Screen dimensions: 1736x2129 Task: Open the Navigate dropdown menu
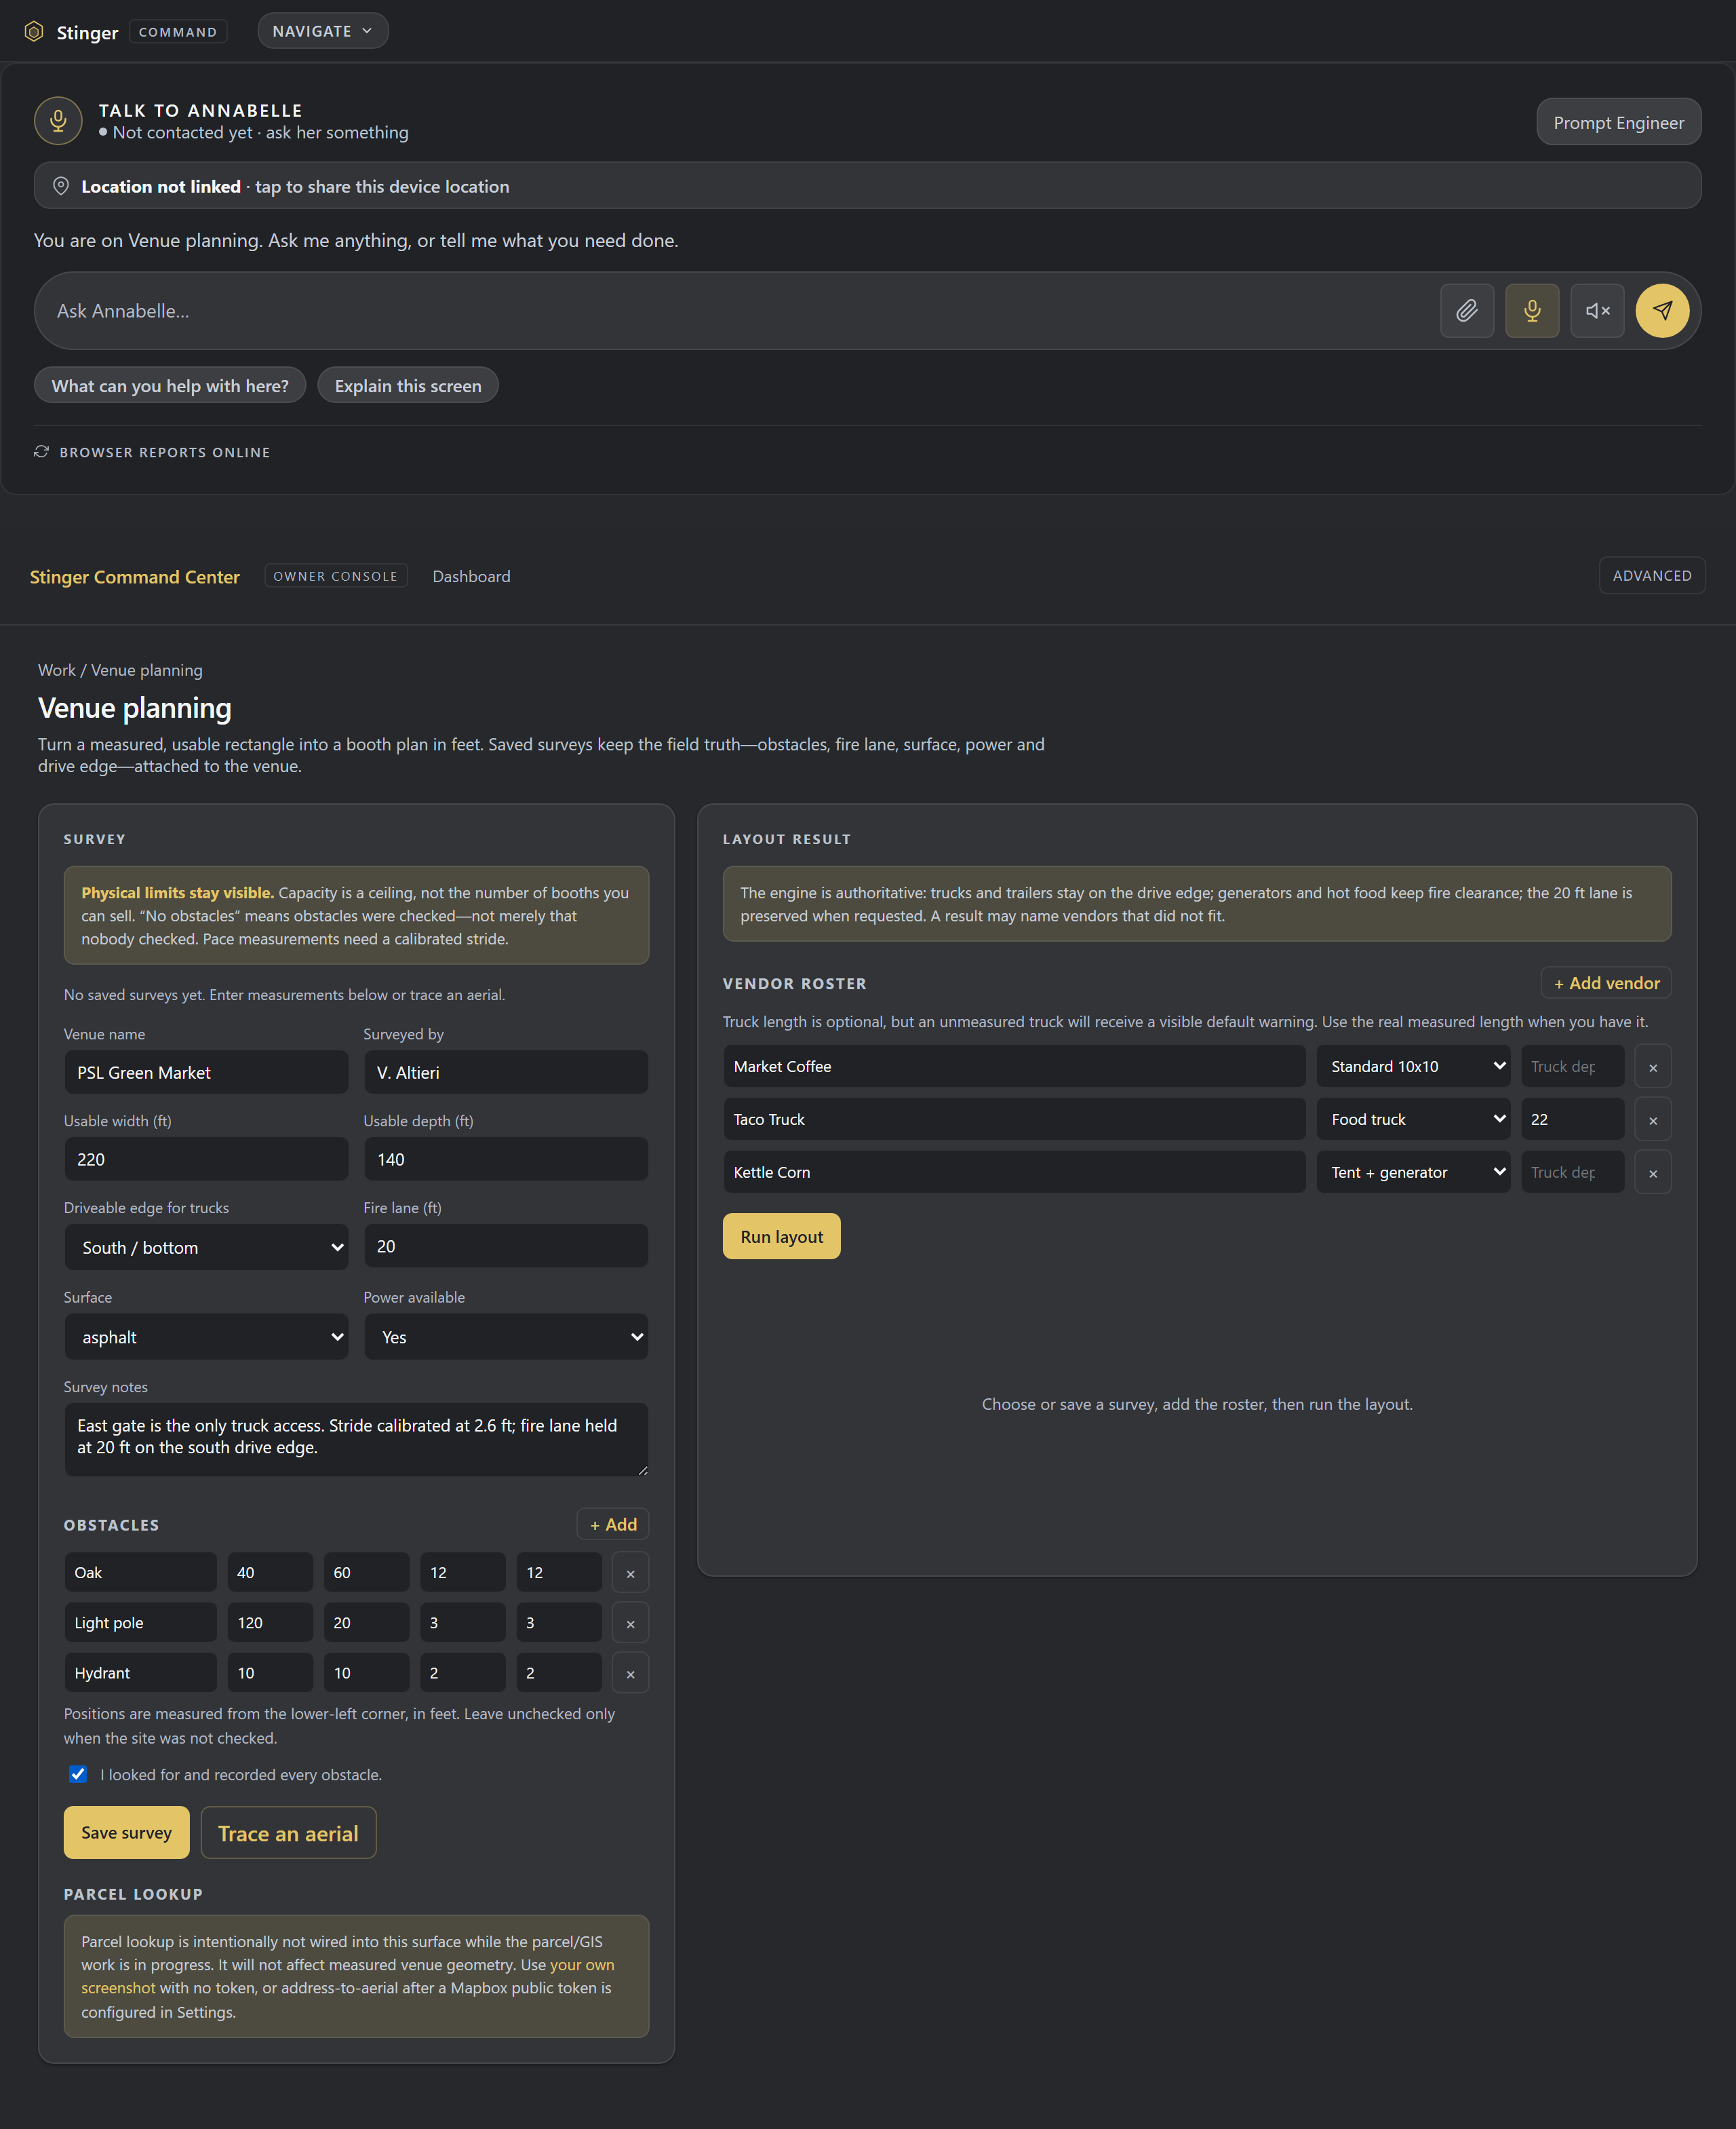coord(322,31)
